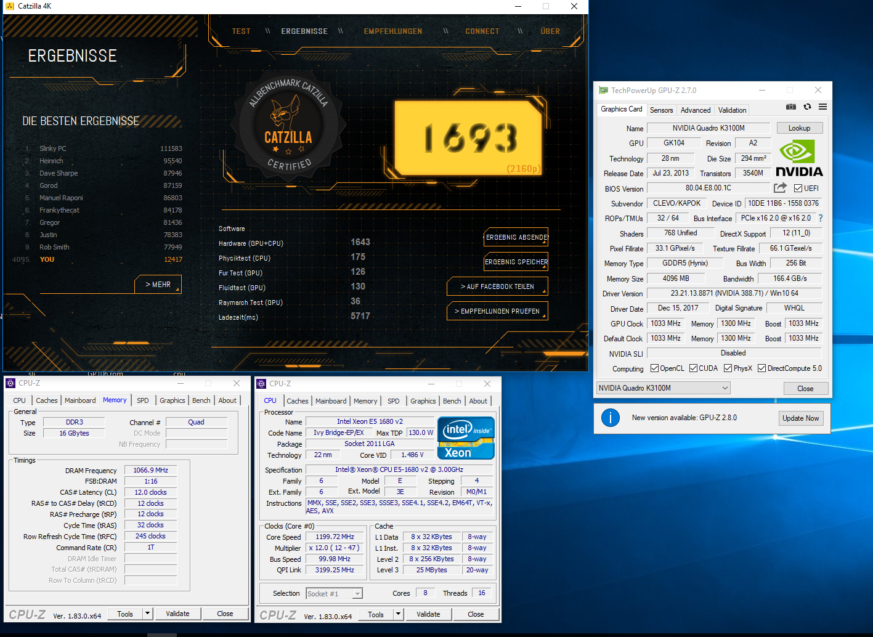Click the ERGEBNIS ABSENDEN button
873x637 pixels.
(x=516, y=237)
